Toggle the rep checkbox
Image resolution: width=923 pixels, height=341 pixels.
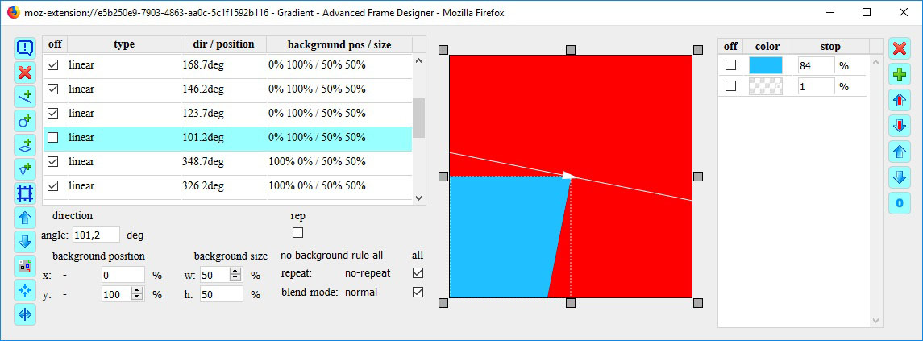pos(297,233)
